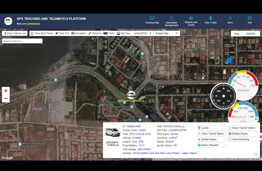The width and height of the screenshot is (262, 171).
Task: Click the British International School marker
Action: (20, 144)
